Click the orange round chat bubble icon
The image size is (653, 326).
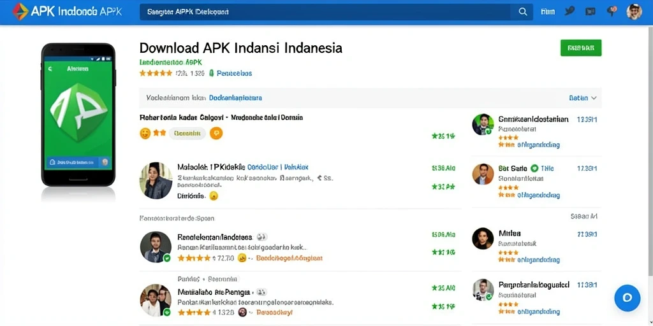click(216, 133)
